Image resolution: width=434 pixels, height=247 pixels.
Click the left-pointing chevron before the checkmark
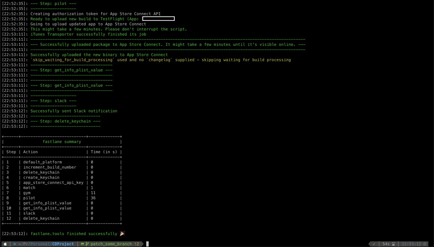tap(369, 244)
